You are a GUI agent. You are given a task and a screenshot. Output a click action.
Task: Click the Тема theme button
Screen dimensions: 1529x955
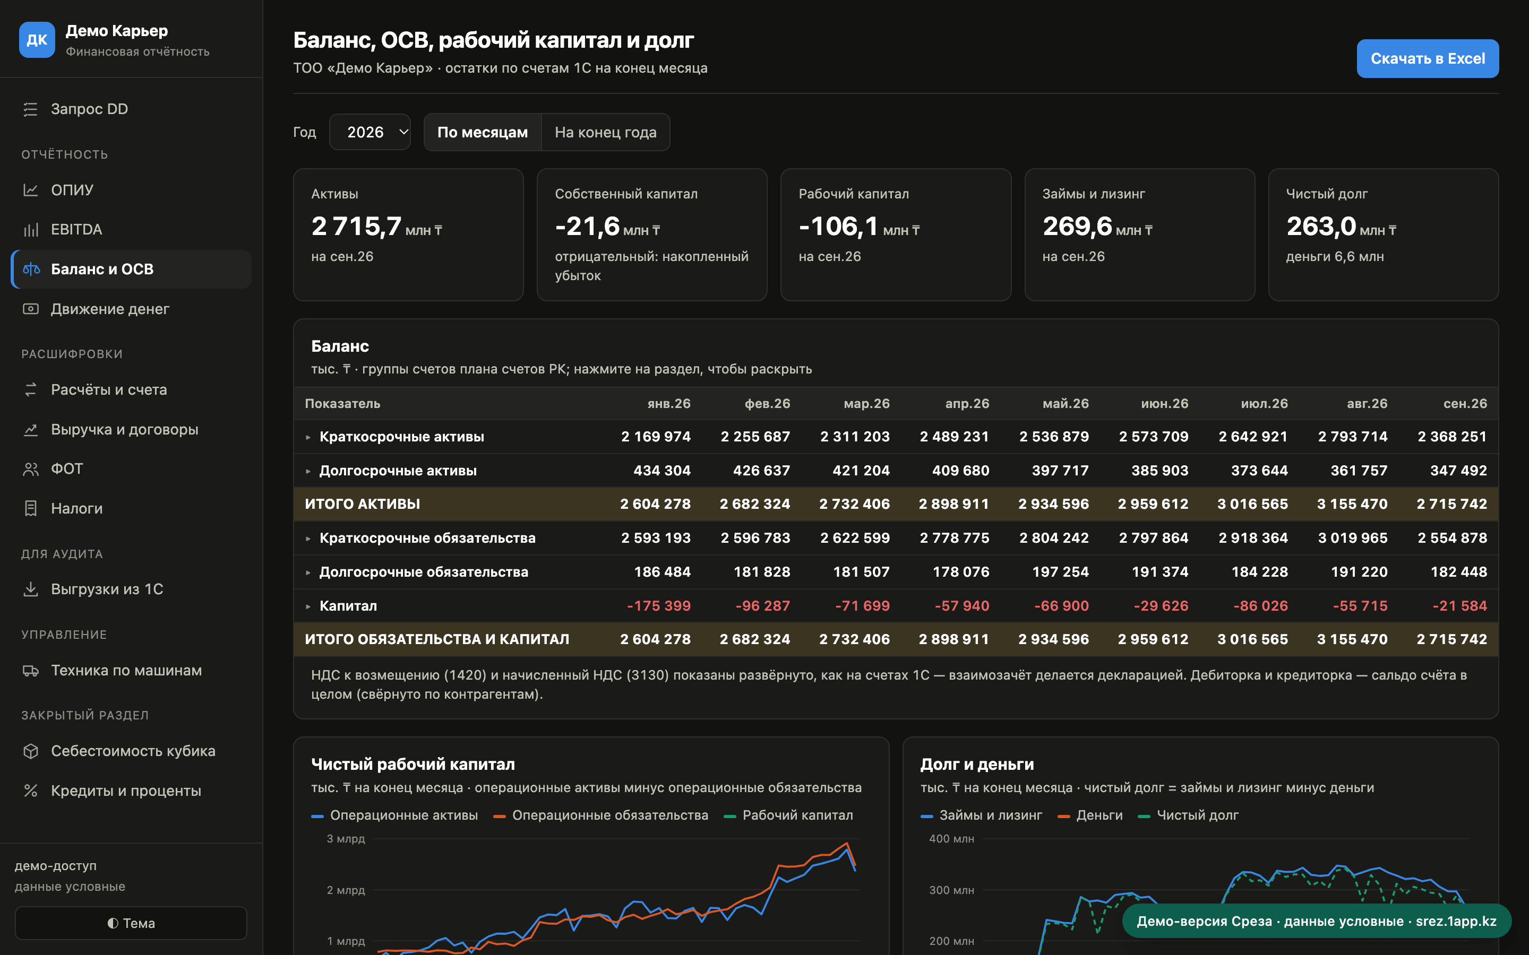[x=131, y=923]
